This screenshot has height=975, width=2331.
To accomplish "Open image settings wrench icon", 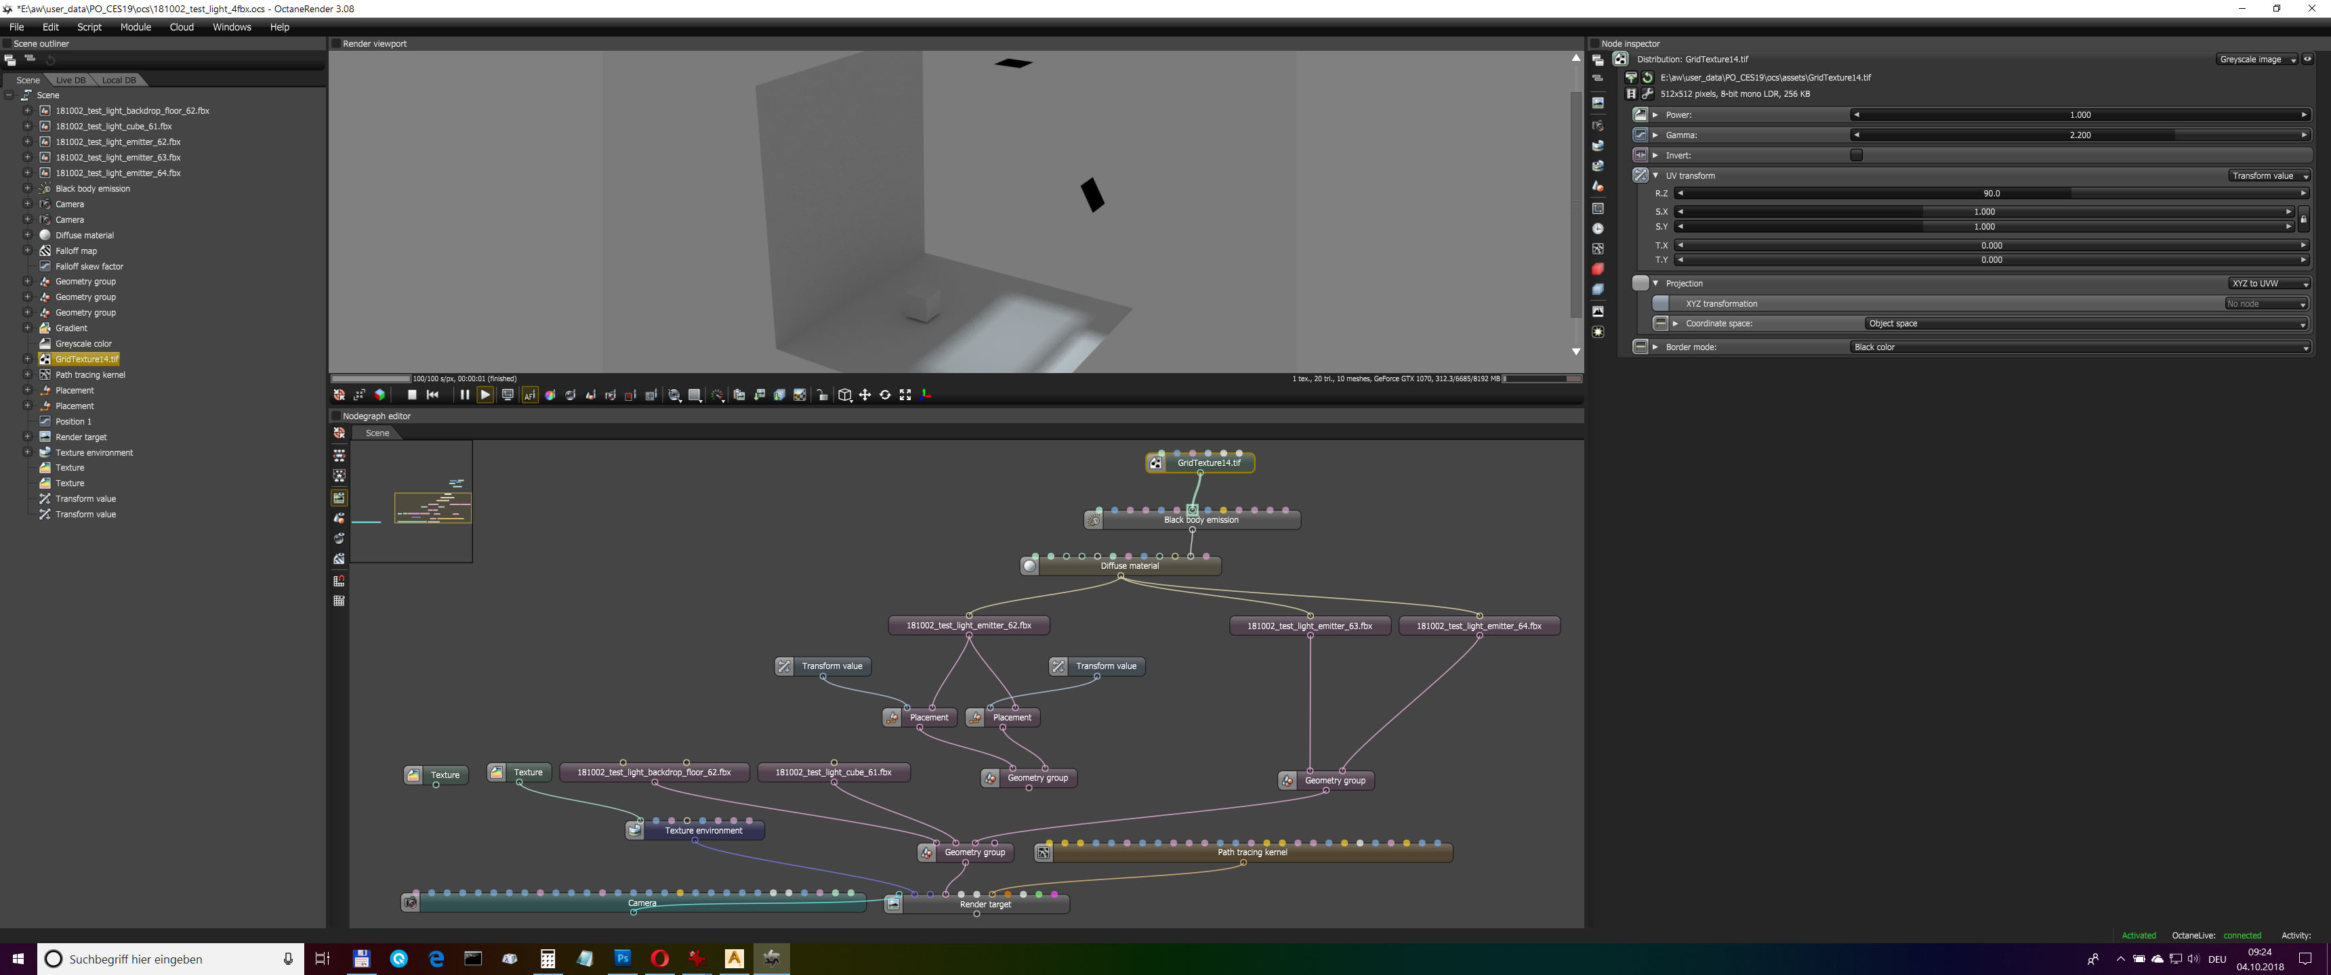I will tap(1648, 94).
